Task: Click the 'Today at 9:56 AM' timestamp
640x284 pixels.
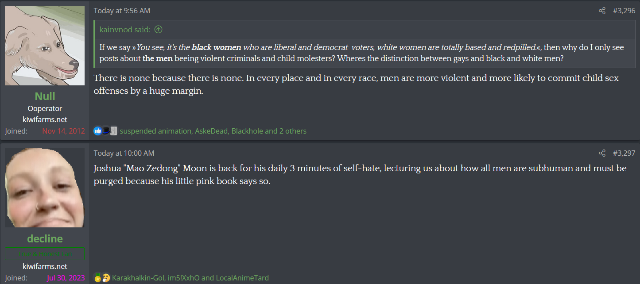Action: [x=122, y=11]
